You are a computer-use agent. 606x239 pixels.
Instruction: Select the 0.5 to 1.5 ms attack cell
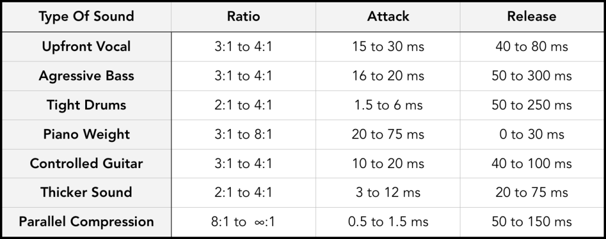388,222
